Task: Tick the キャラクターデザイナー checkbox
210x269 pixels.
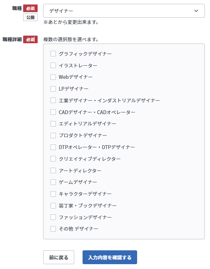Action: [53, 194]
